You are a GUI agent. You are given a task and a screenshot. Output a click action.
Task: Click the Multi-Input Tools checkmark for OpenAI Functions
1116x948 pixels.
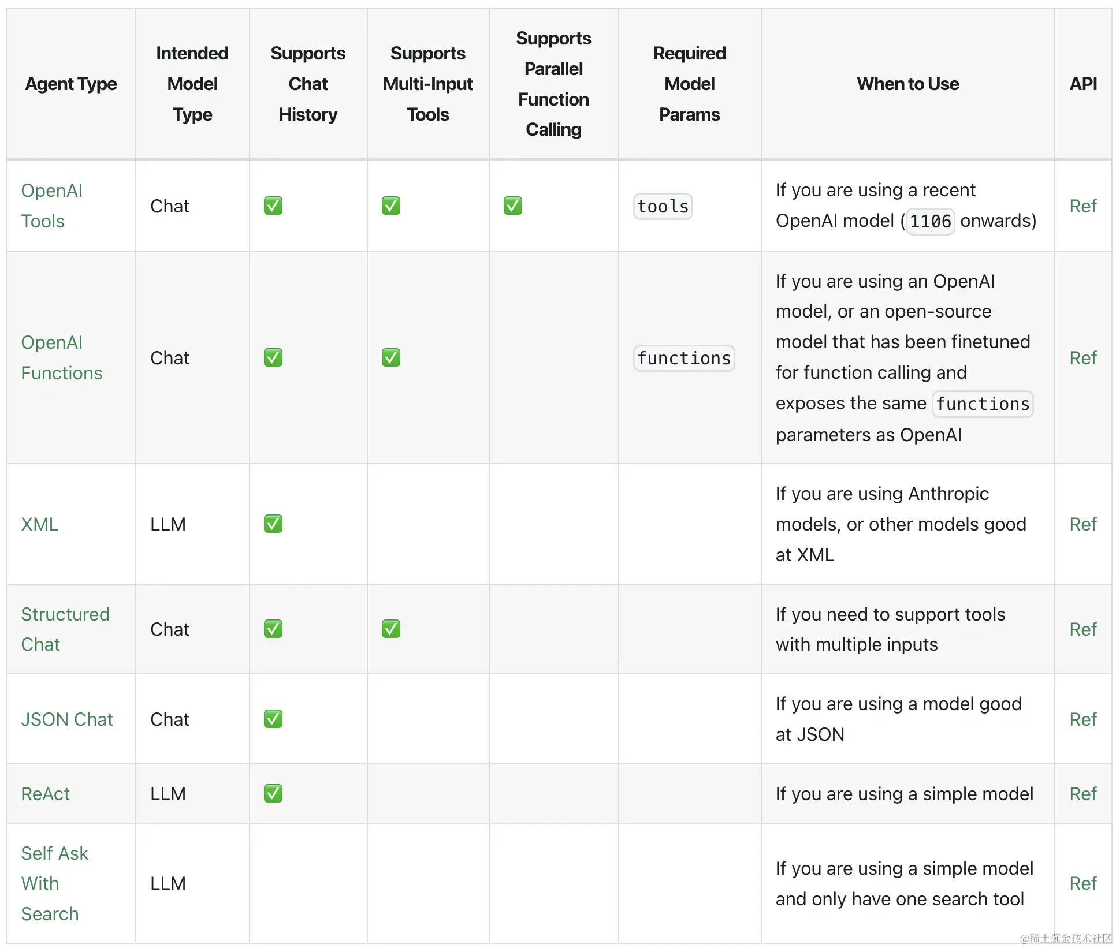[x=391, y=357]
